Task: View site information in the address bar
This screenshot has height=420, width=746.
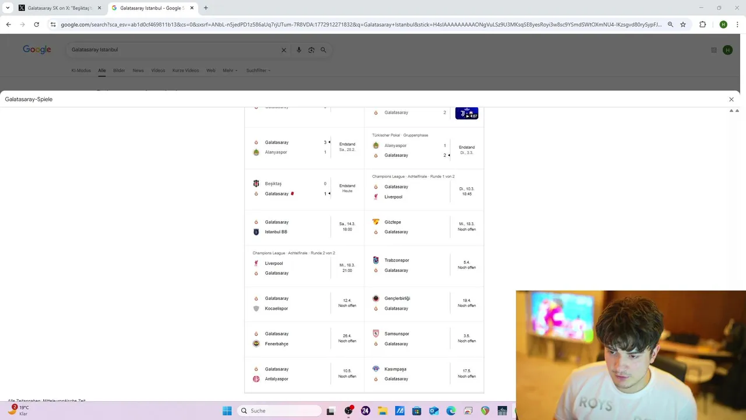Action: 53,24
